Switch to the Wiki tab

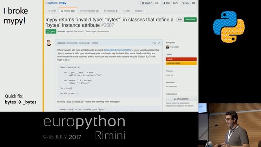tap(126, 11)
